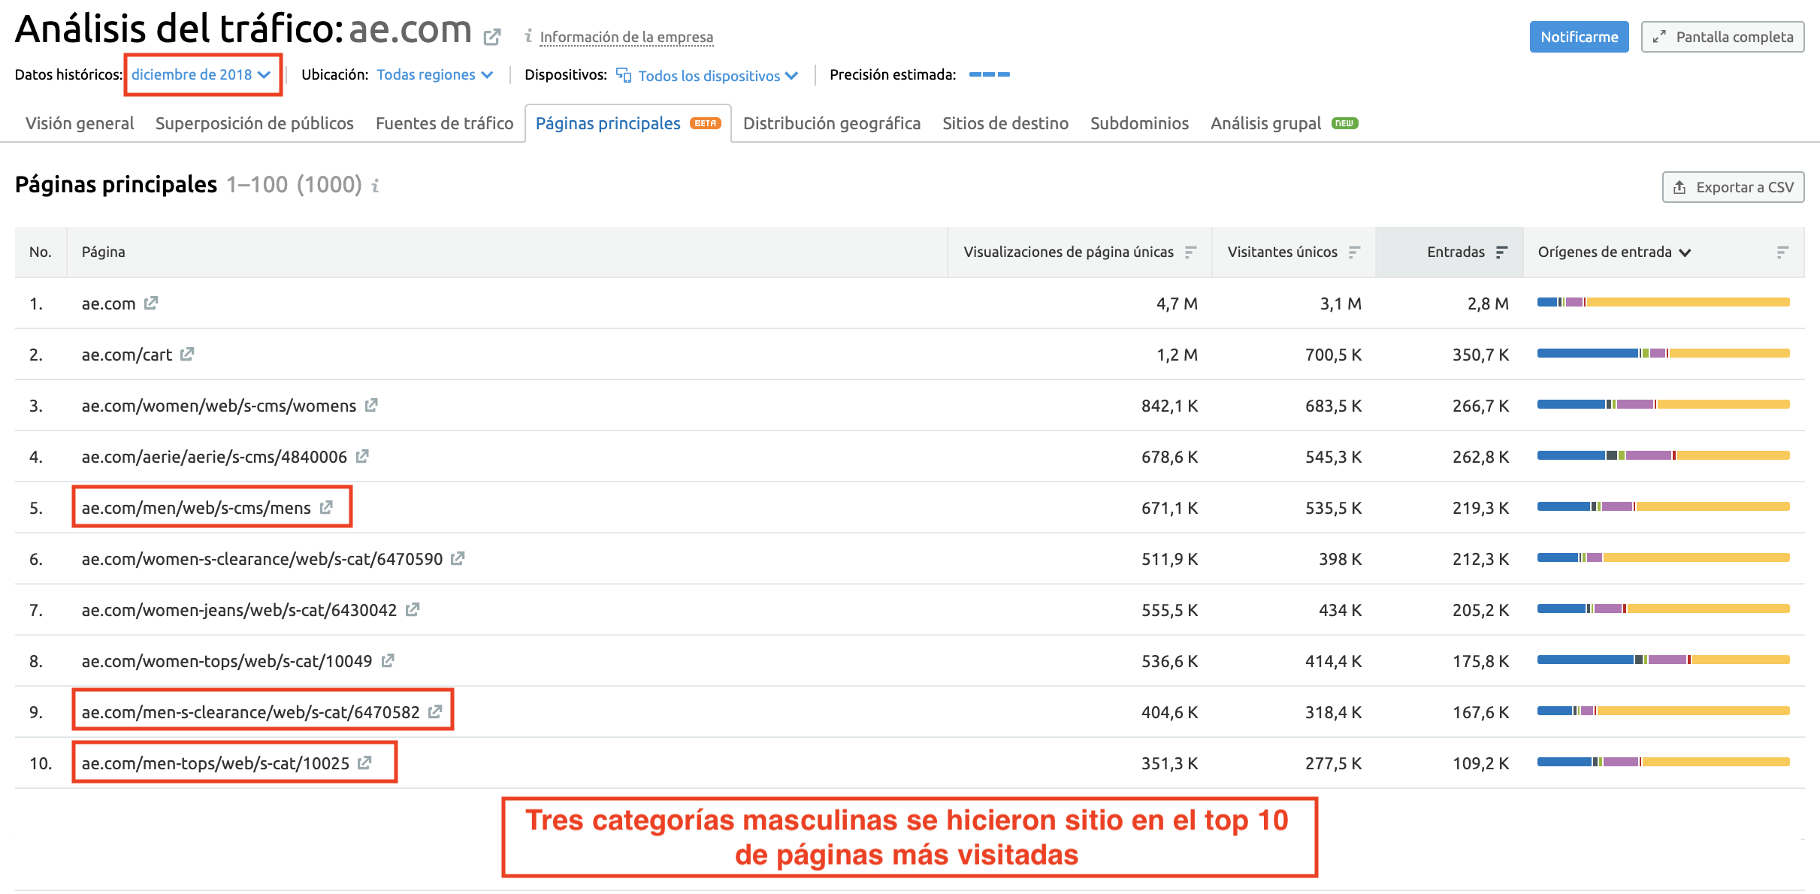This screenshot has height=894, width=1820.
Task: Click the info icon beside Información de la empresa
Action: [x=528, y=35]
